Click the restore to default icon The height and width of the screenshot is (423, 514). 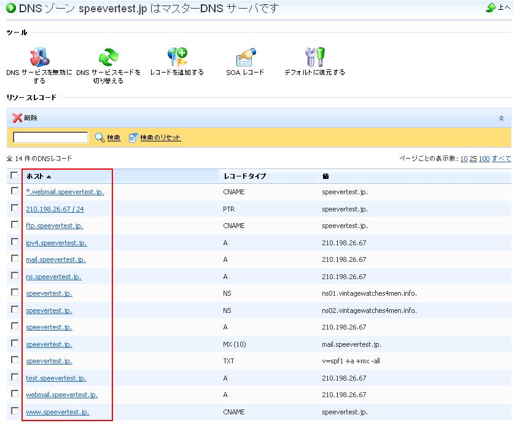314,57
